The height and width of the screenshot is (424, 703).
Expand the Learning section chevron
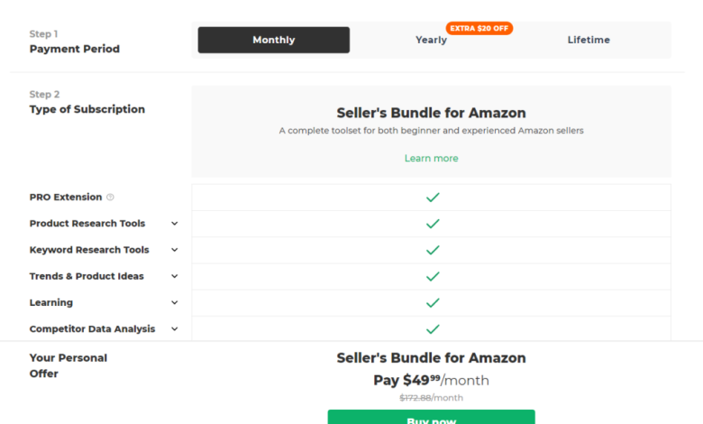pos(175,302)
